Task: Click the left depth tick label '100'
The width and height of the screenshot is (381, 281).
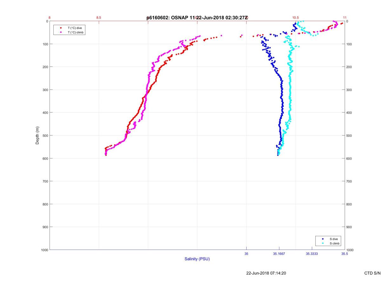Action: click(x=45, y=44)
